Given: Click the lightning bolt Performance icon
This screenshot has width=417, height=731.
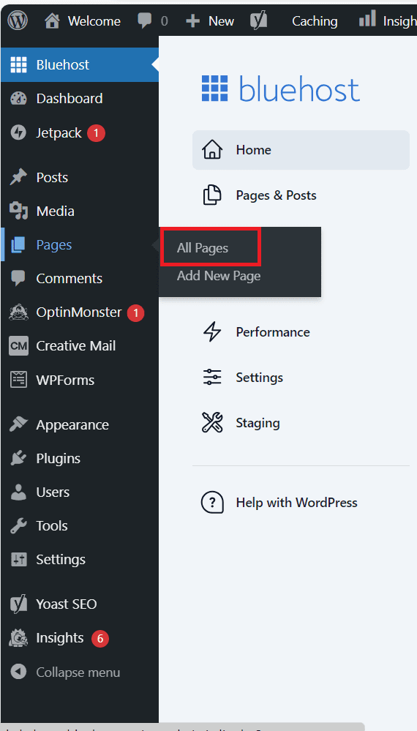Looking at the screenshot, I should [x=212, y=332].
